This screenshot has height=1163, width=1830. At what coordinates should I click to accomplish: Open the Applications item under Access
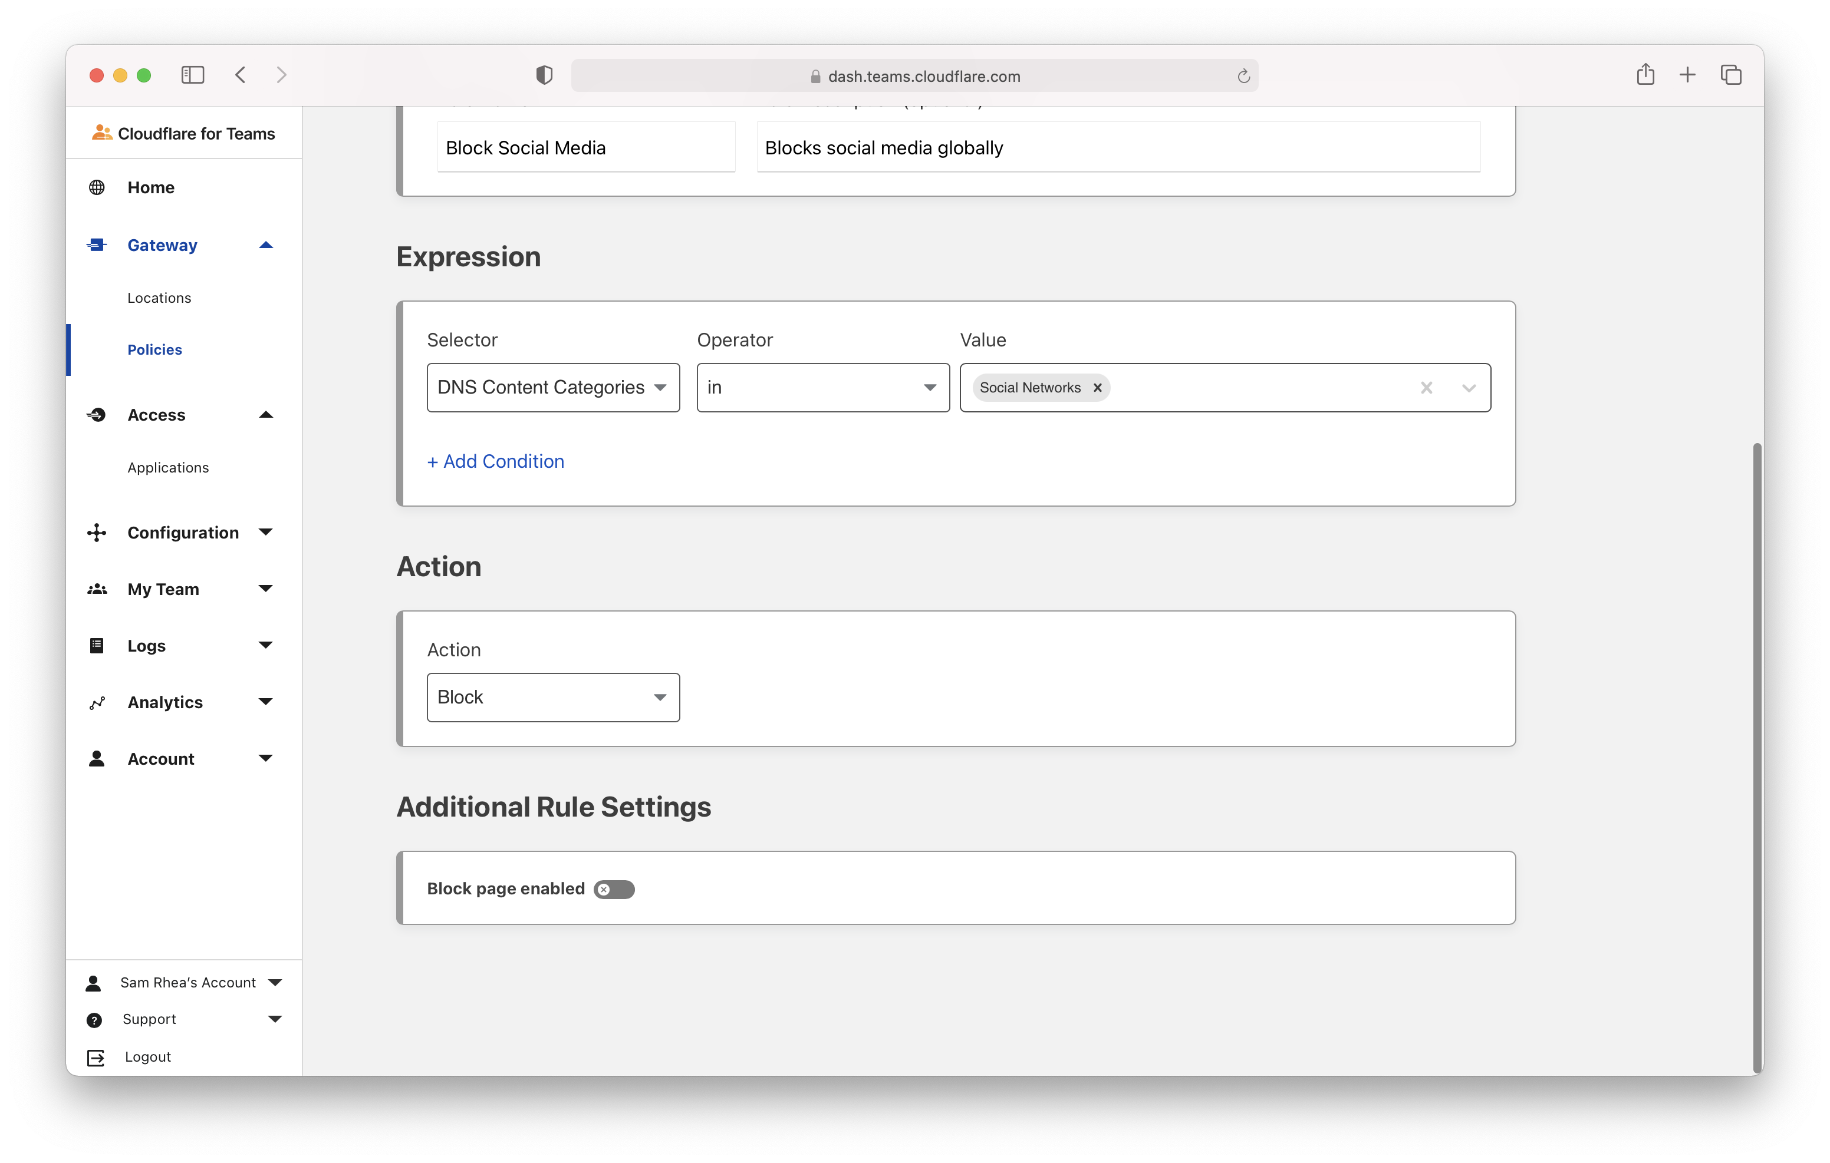point(168,468)
